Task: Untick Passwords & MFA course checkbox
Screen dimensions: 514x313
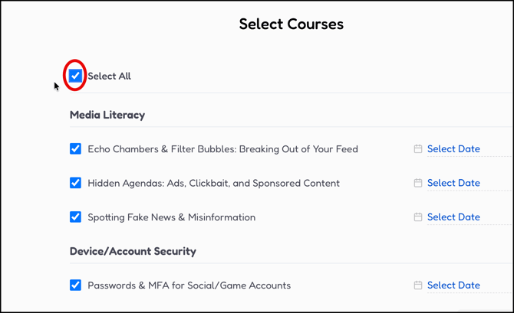Action: coord(75,285)
